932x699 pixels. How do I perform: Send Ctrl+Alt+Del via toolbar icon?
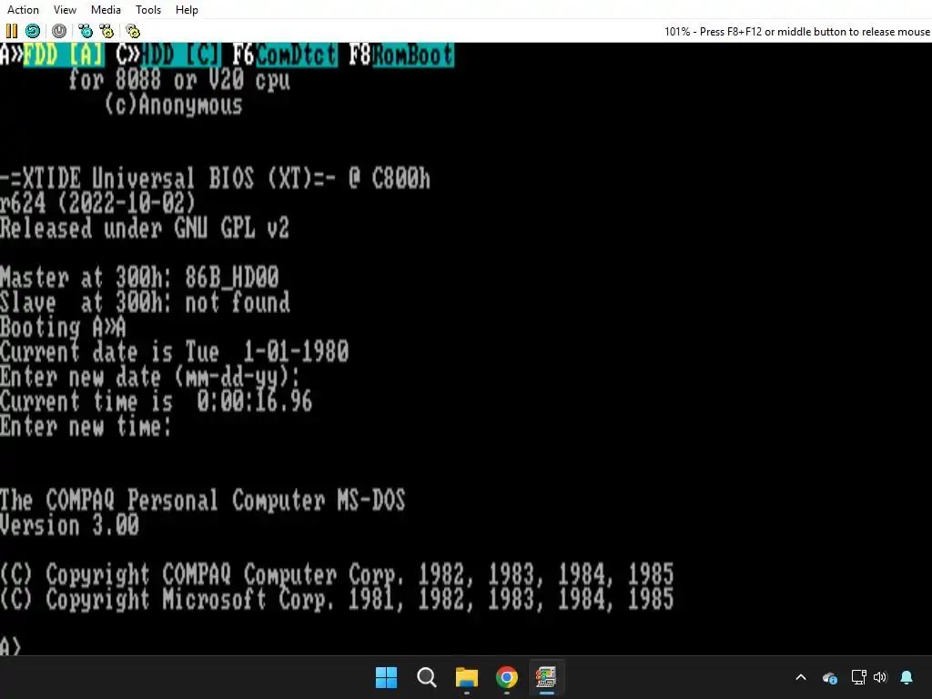pyautogui.click(x=86, y=31)
